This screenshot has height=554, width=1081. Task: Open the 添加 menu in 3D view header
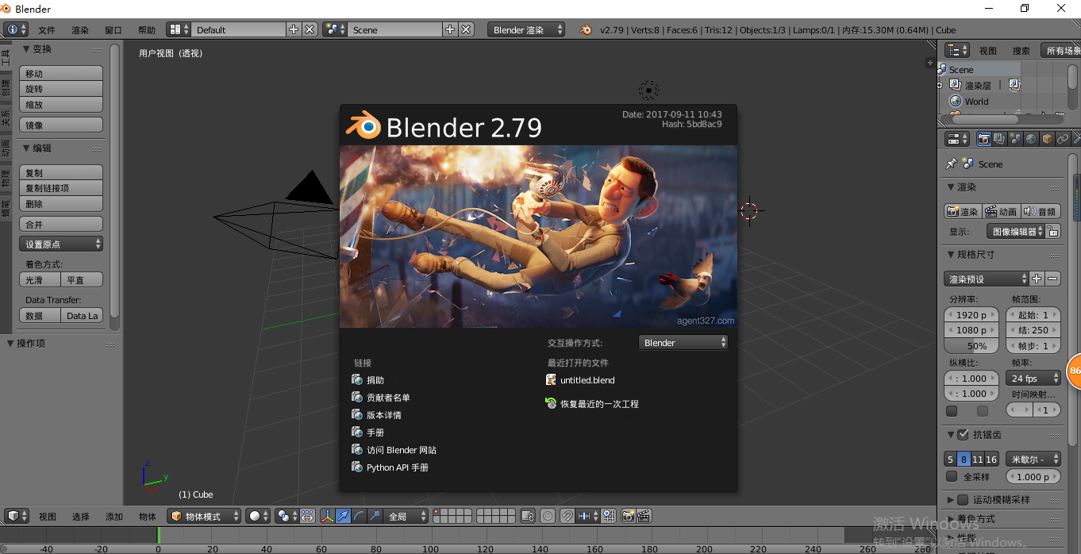(114, 516)
